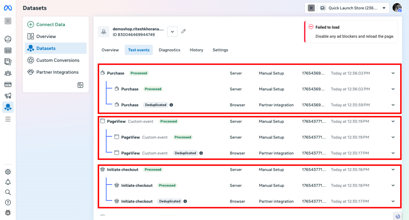Click the user profile avatar thumbnail

pyautogui.click(x=397, y=8)
